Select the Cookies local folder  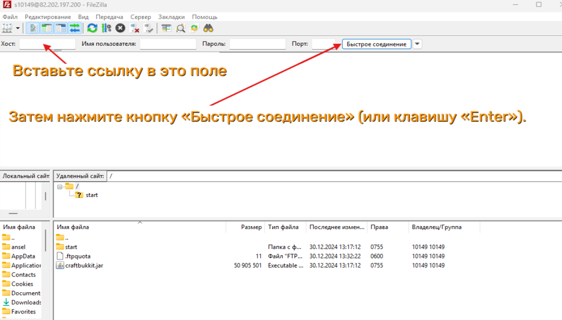click(x=17, y=284)
